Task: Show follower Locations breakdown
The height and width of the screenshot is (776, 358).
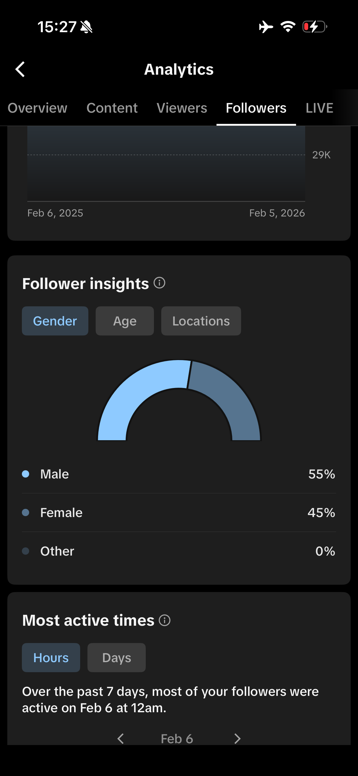Action: click(201, 321)
